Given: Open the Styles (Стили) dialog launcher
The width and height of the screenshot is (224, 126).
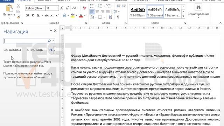Looking at the screenshot, I should (x=185, y=23).
